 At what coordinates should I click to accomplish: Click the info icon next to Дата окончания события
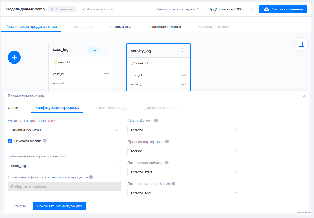173,184
